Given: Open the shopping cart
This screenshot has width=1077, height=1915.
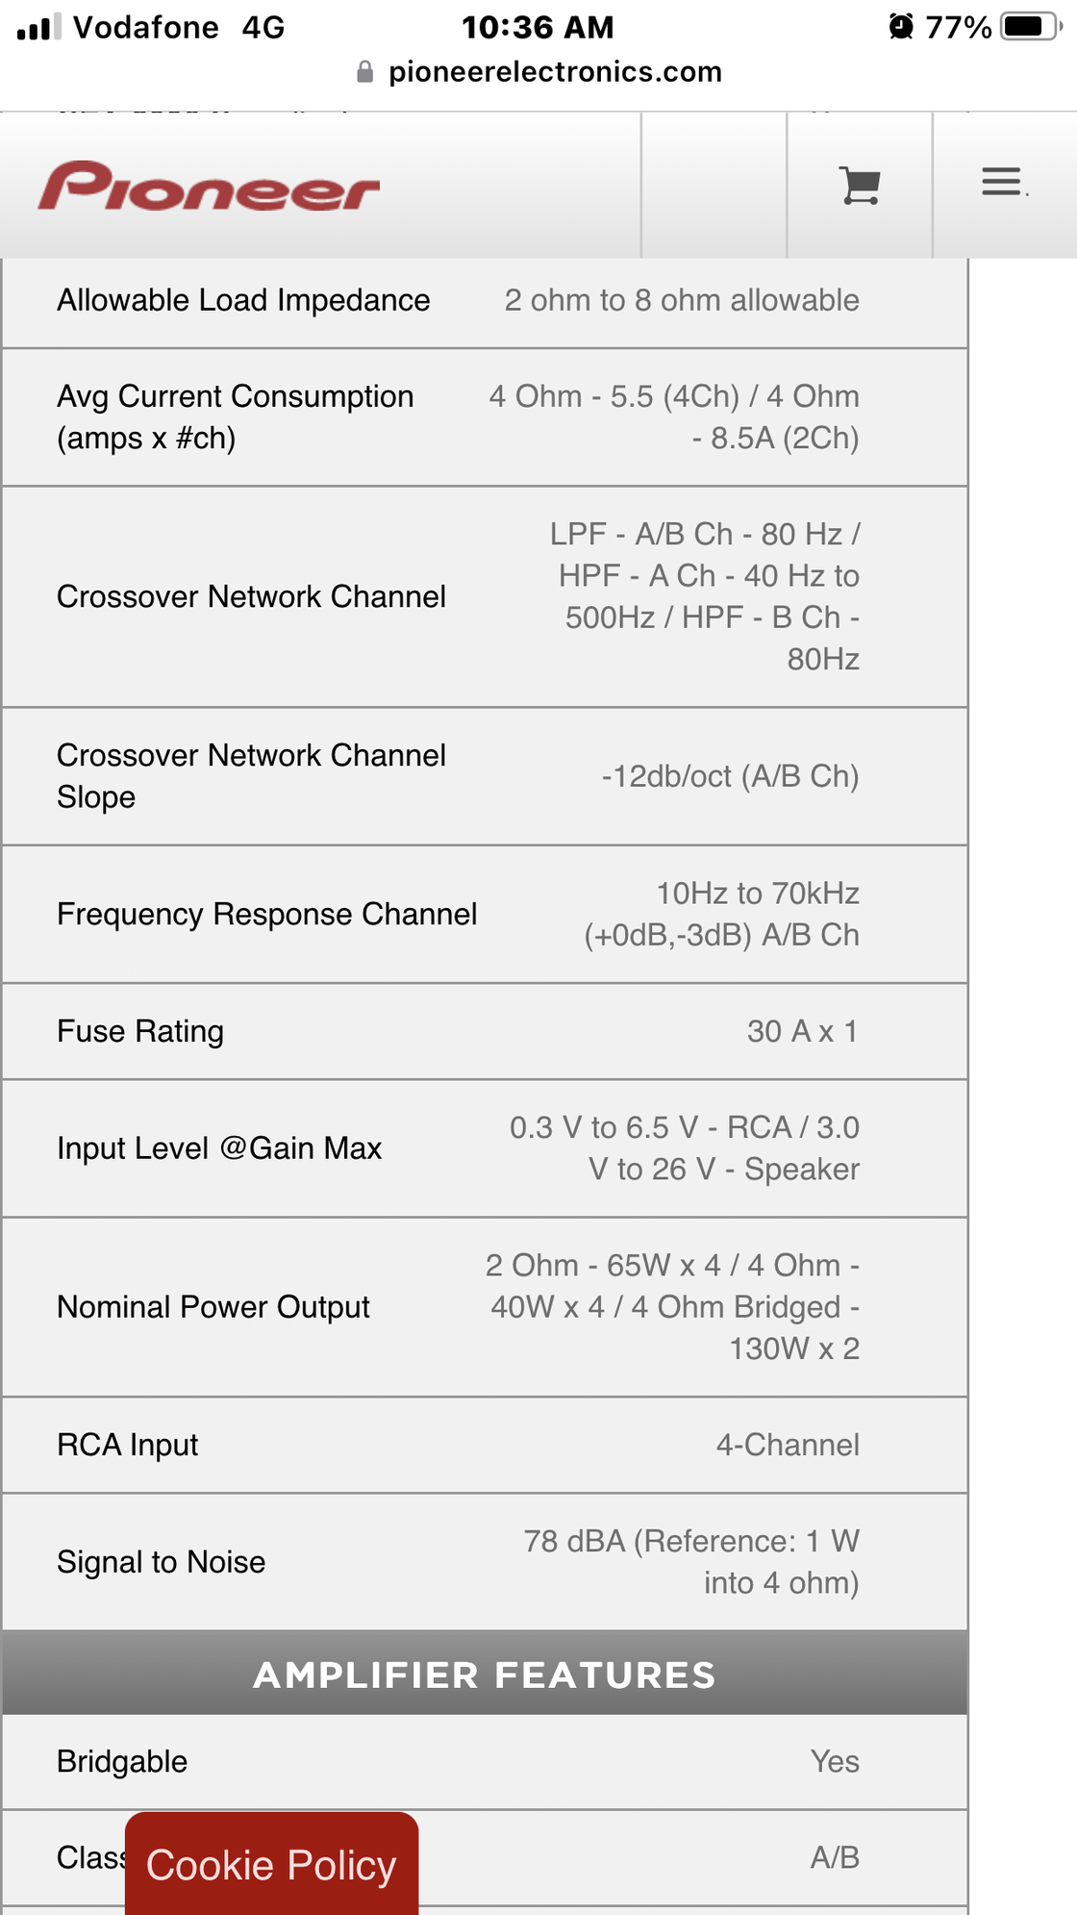Looking at the screenshot, I should [x=860, y=185].
